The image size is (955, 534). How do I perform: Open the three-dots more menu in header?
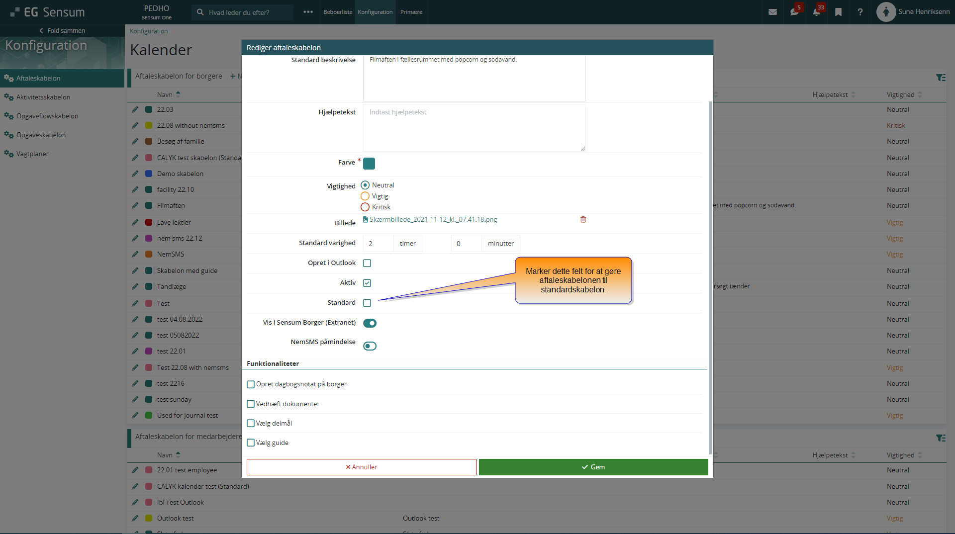coord(308,12)
